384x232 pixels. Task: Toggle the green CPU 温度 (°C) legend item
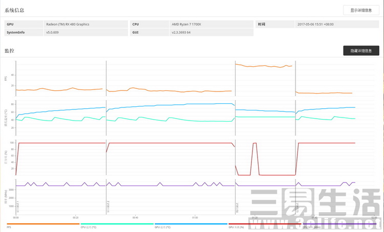click(117, 225)
